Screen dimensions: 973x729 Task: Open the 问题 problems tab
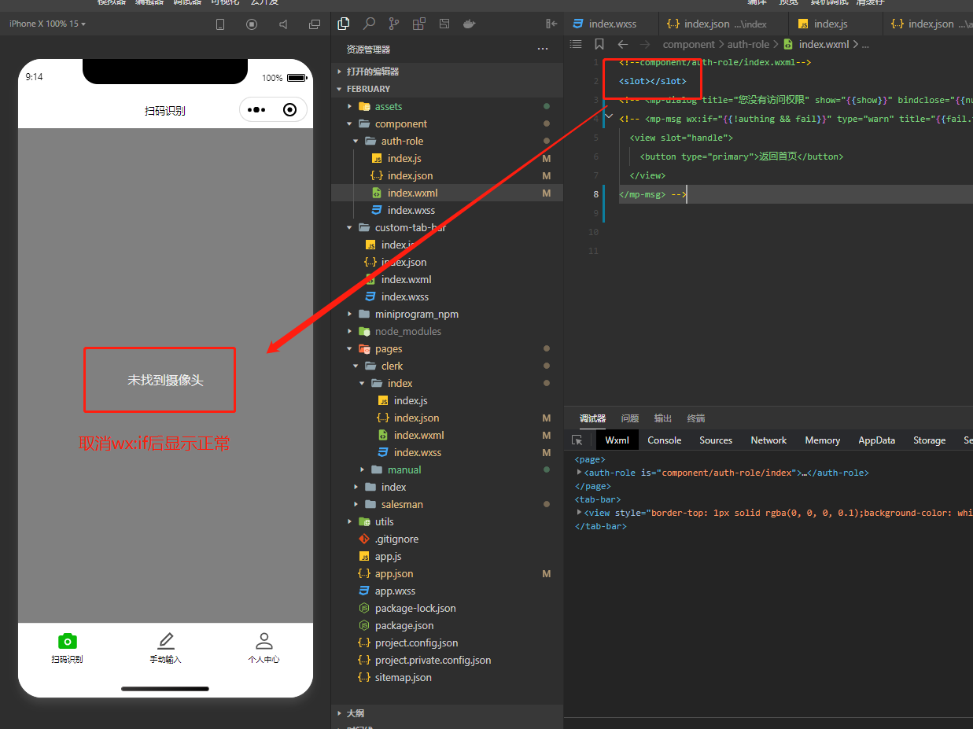click(630, 418)
